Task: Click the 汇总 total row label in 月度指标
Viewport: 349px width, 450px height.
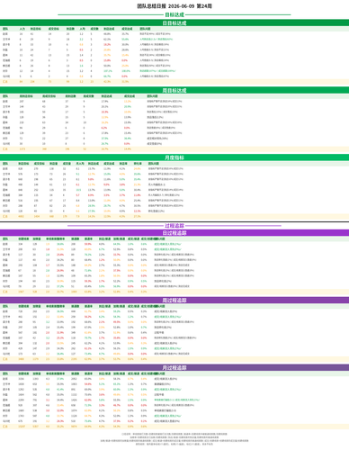Action: pos(5,216)
